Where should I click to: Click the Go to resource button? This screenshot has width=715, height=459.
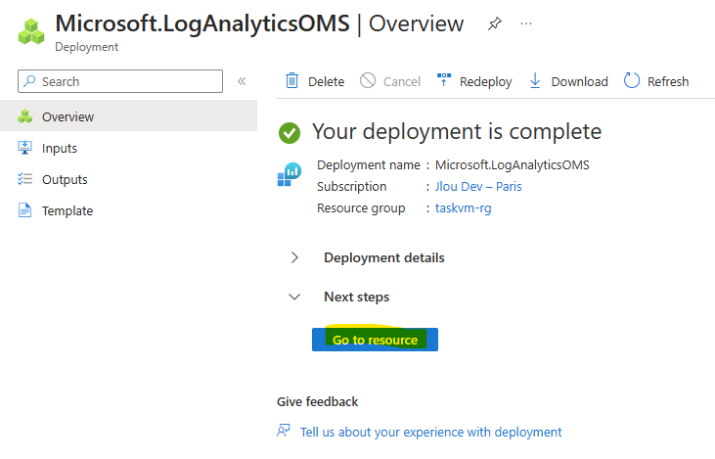(375, 340)
